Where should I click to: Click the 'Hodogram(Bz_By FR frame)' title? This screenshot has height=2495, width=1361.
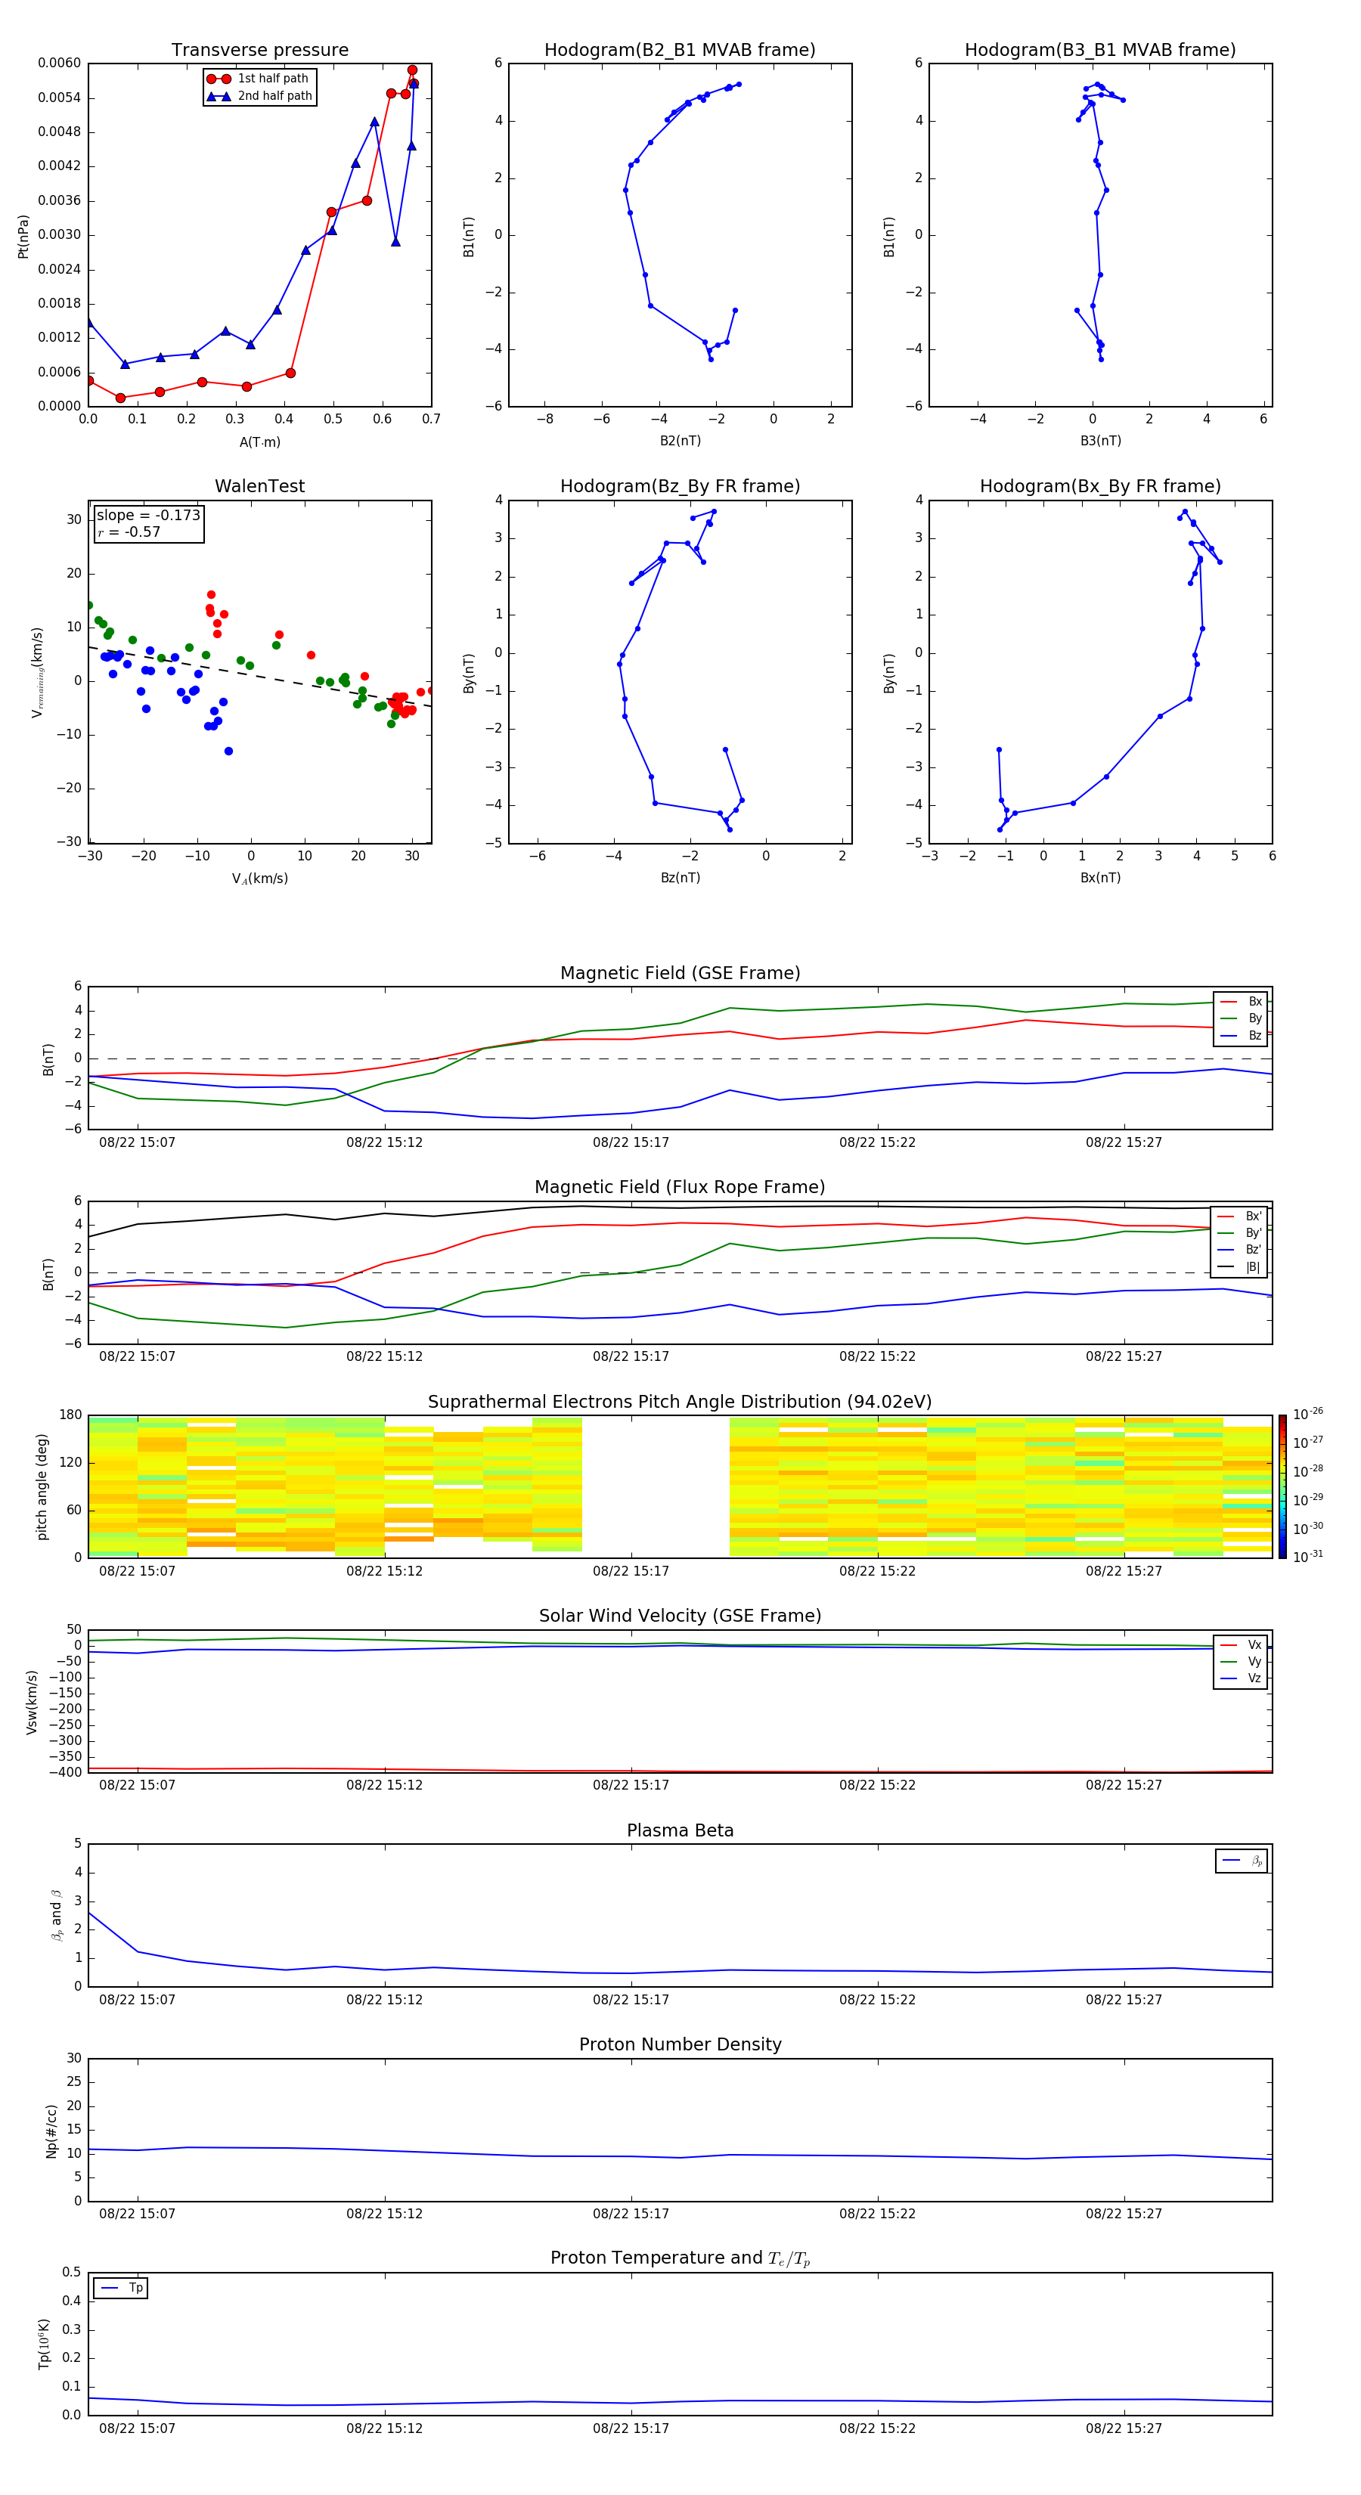pos(680,486)
